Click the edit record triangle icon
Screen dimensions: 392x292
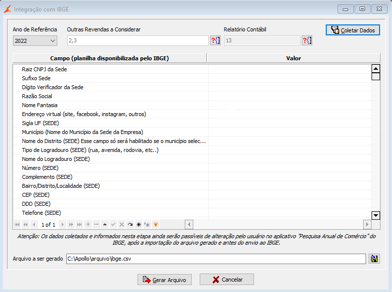(x=105, y=225)
